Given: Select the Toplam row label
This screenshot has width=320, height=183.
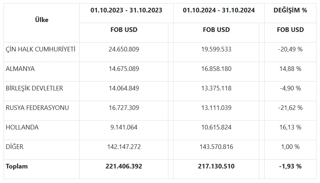Looking at the screenshot, I should pos(17,166).
